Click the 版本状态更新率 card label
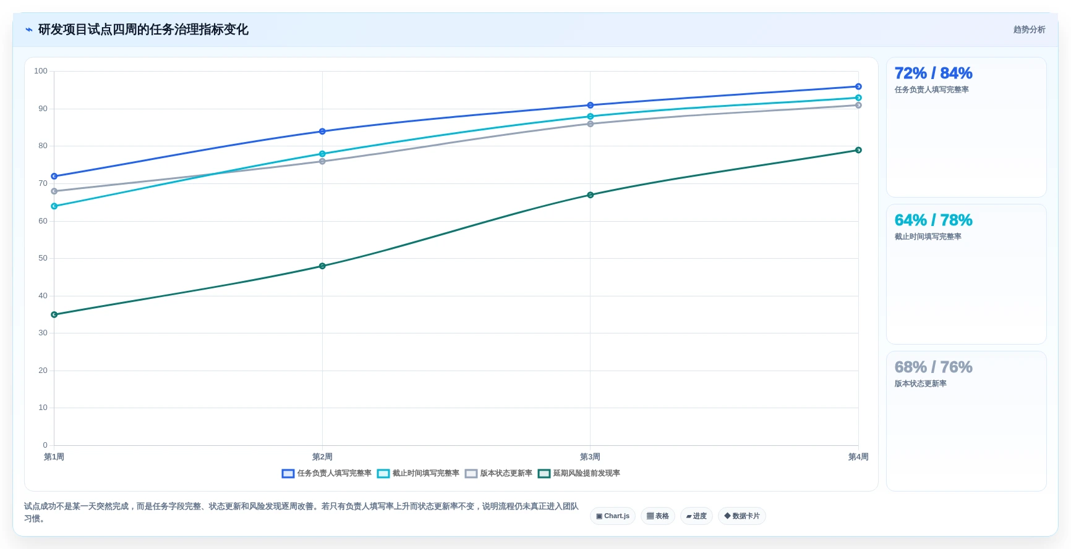The width and height of the screenshot is (1071, 549). pyautogui.click(x=920, y=384)
